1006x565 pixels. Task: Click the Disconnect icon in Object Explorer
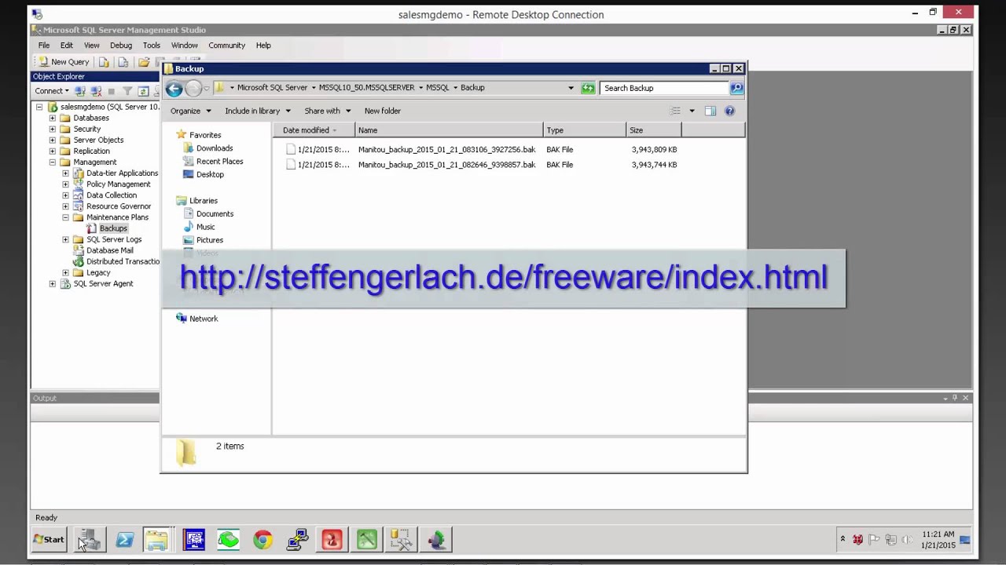pyautogui.click(x=97, y=91)
